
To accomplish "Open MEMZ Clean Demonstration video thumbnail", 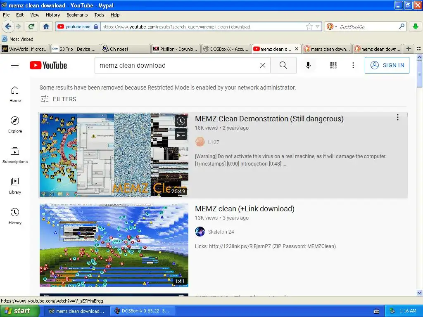I will [x=114, y=155].
